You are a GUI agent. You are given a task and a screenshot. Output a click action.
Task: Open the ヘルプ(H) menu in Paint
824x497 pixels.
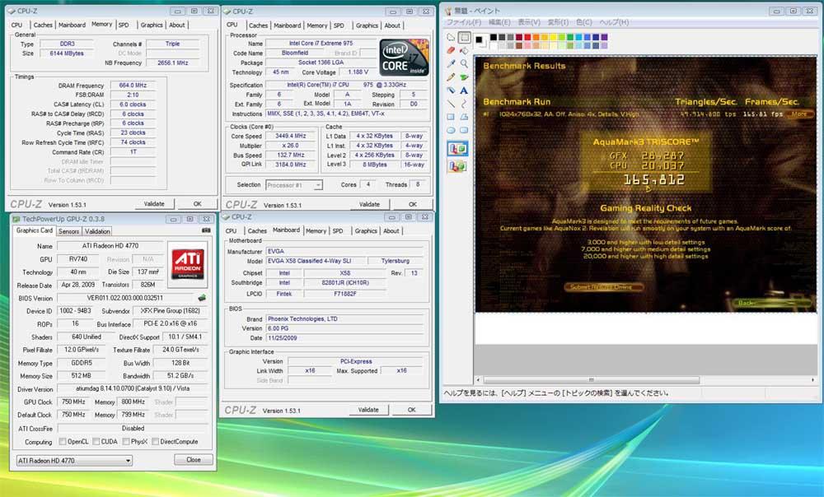point(614,22)
